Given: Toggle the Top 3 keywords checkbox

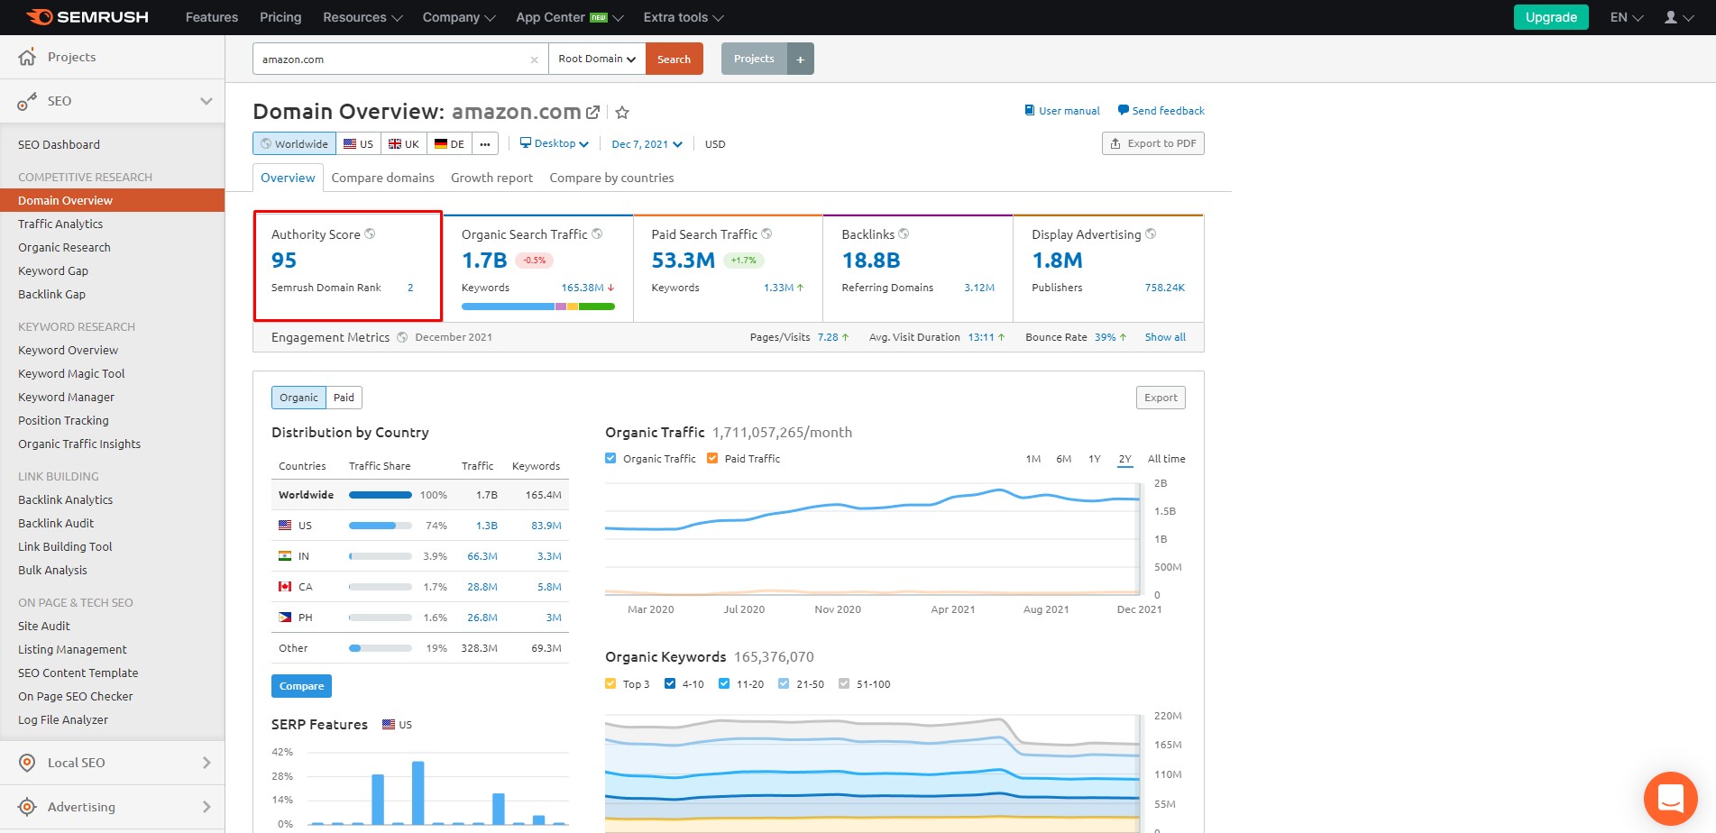Looking at the screenshot, I should point(610,683).
